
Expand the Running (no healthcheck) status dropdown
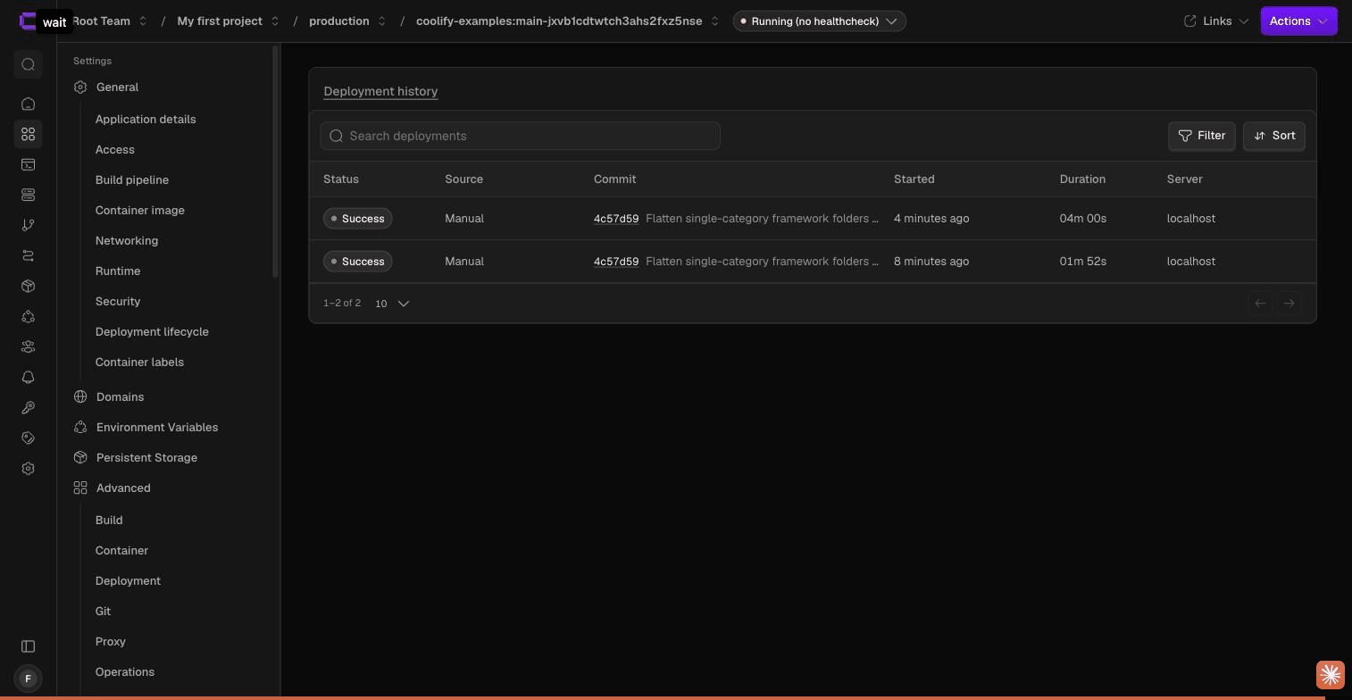(819, 21)
